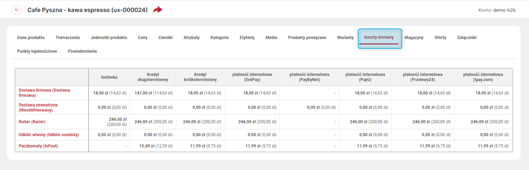
Task: Click the Koszty dostawy tab
Action: [x=380, y=39]
